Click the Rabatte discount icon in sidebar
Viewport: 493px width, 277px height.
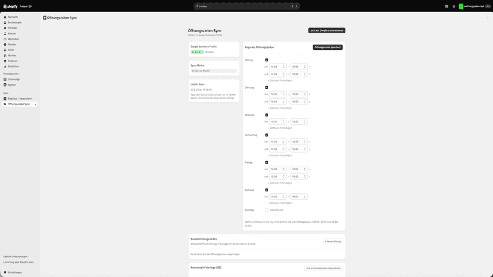coord(5,45)
